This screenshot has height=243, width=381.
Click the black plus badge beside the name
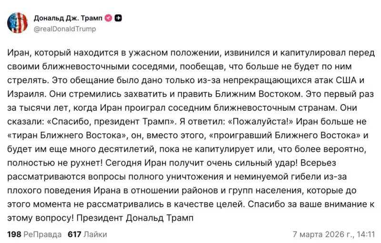[118, 18]
